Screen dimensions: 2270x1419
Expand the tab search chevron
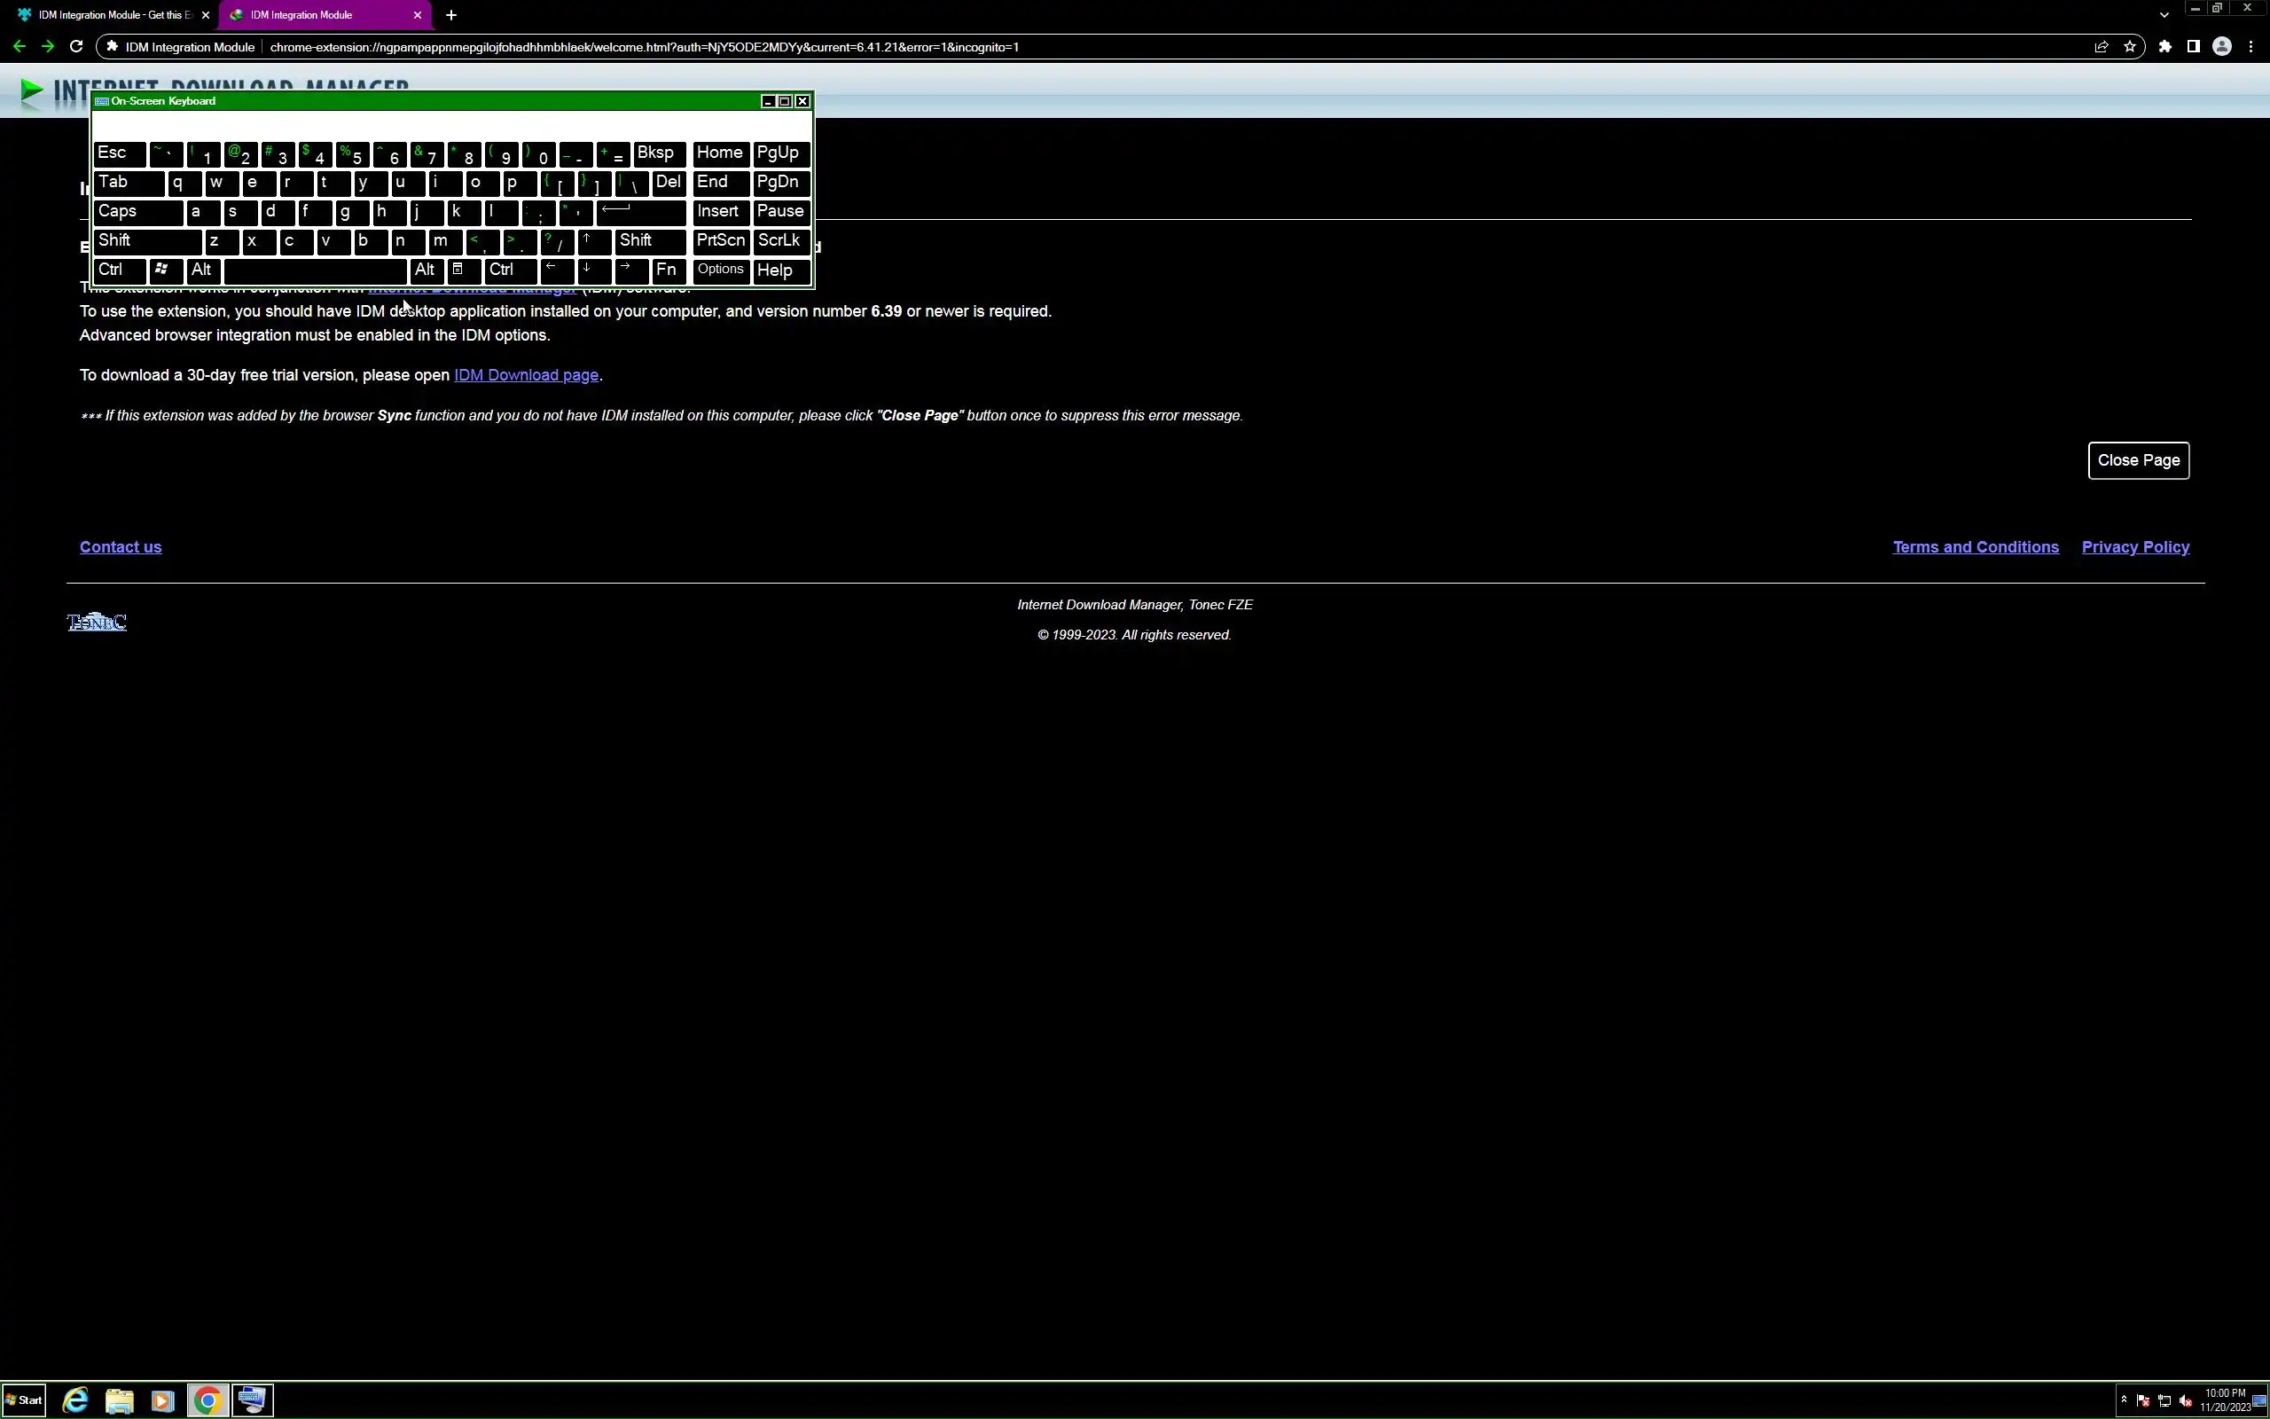point(2164,15)
